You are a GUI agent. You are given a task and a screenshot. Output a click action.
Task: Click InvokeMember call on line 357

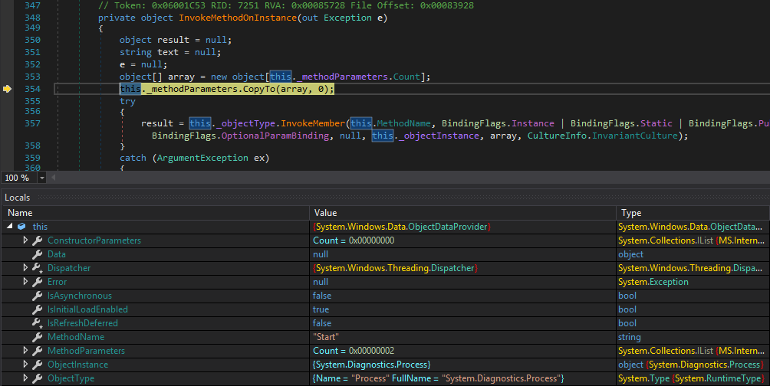click(x=313, y=123)
